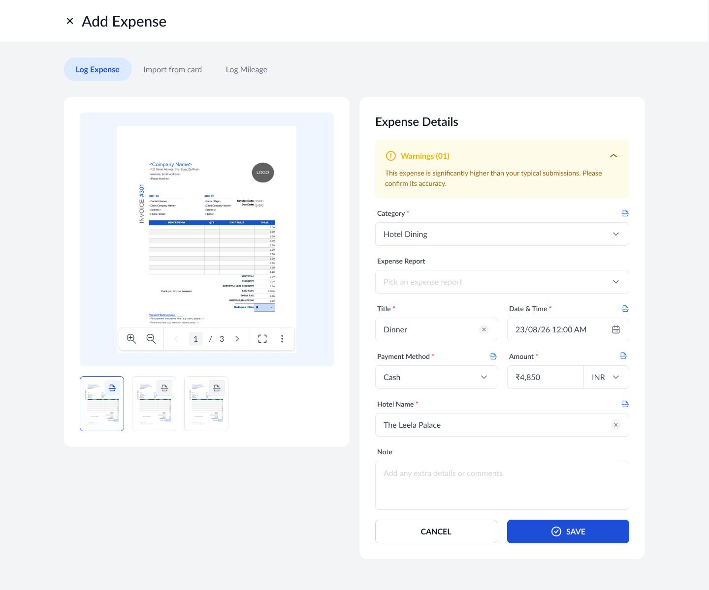Image resolution: width=709 pixels, height=590 pixels.
Task: Click the page number field showing 1
Action: [196, 339]
